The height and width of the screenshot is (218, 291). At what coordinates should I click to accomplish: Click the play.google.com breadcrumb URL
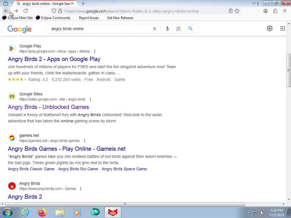tap(54, 51)
